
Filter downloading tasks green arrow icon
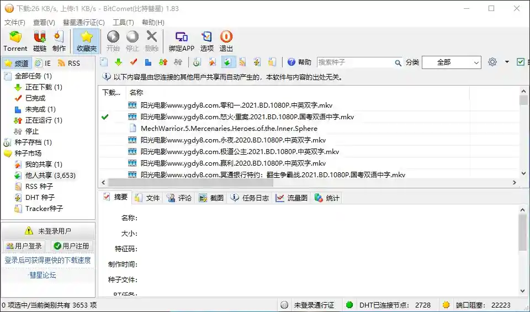tap(118, 62)
